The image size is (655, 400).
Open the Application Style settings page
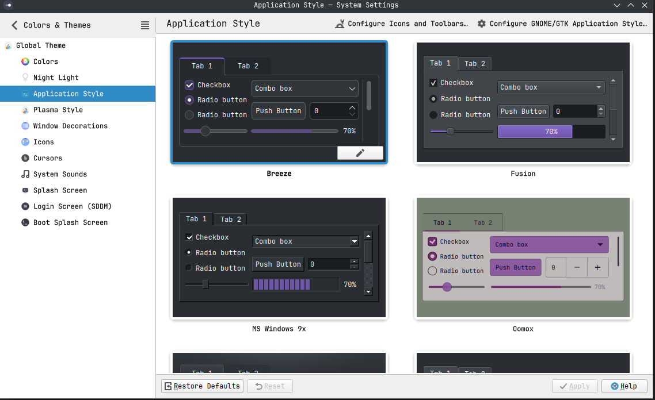78,94
